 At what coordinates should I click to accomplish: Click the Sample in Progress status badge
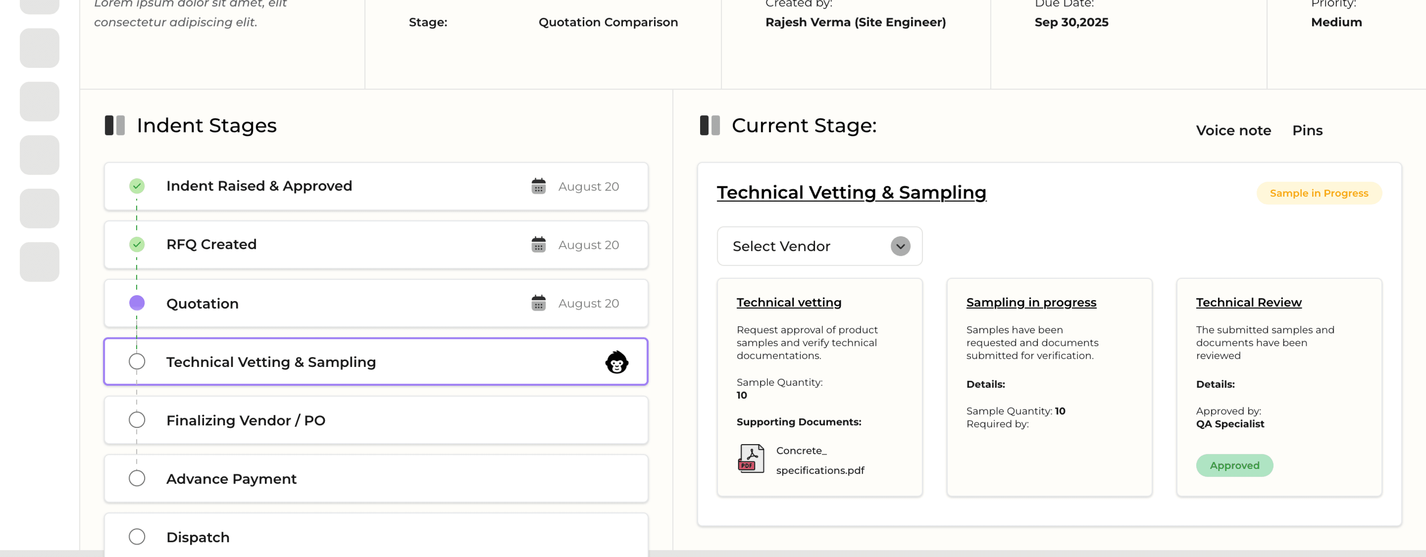[x=1318, y=193]
